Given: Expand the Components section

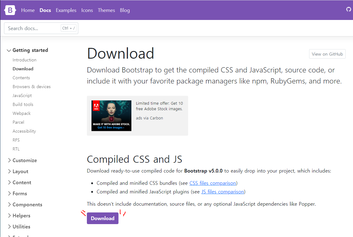Looking at the screenshot, I should (25, 204).
